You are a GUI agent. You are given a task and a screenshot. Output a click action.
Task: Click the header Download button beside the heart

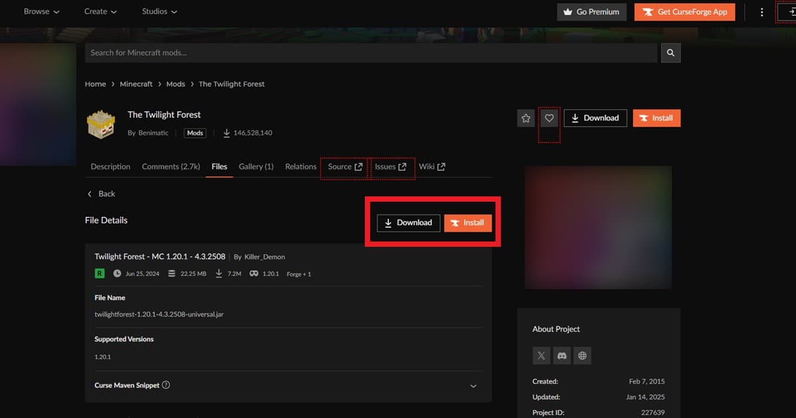coord(595,118)
